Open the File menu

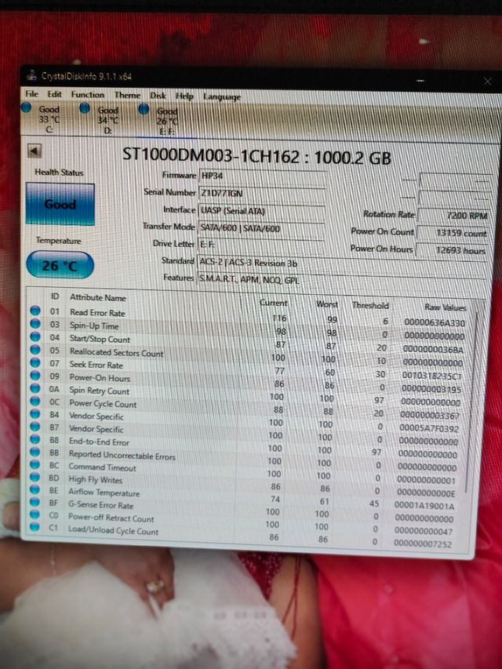[x=31, y=94]
